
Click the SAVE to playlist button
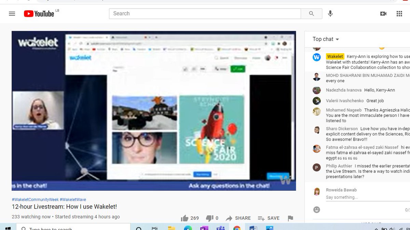[269, 218]
